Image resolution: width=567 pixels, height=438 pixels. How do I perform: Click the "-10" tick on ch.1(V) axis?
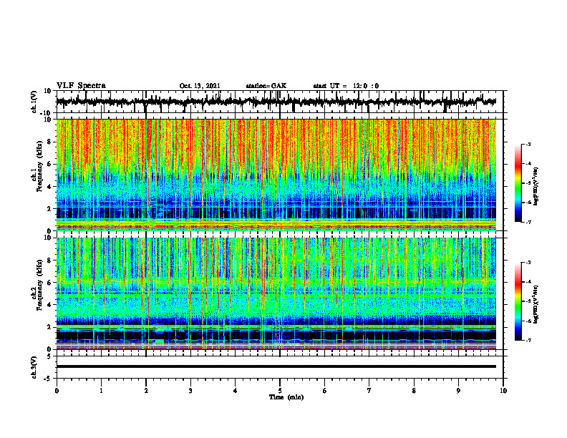point(47,113)
